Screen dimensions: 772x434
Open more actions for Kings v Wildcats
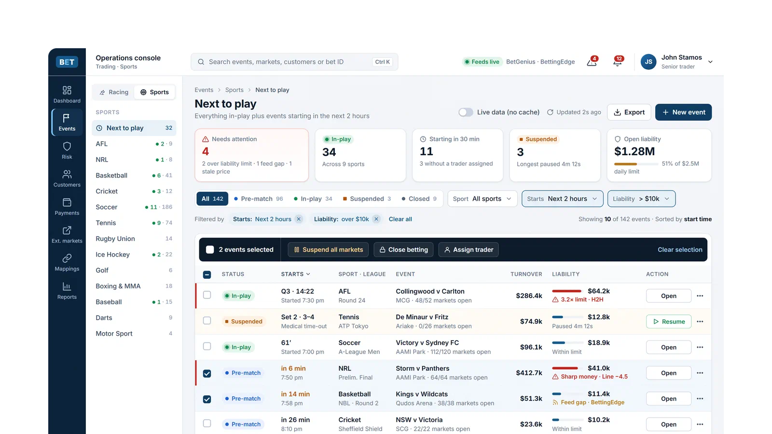(x=700, y=399)
